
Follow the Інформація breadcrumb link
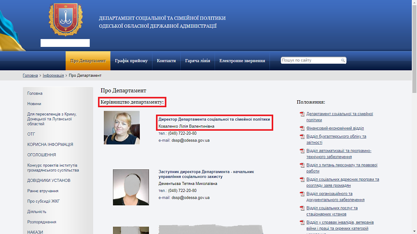[53, 76]
